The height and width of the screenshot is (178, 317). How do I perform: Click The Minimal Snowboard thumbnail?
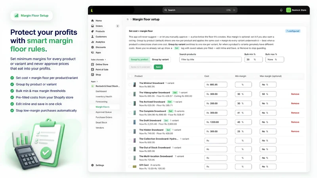pyautogui.click(x=134, y=85)
